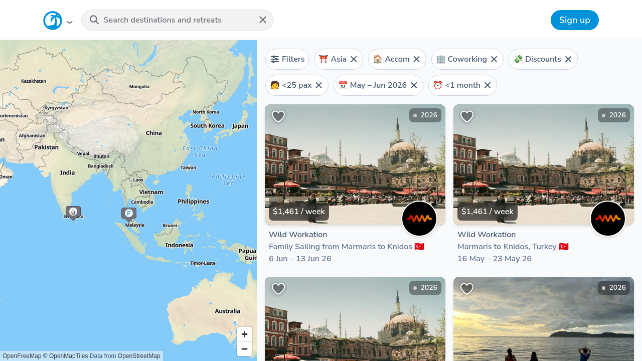Open the Family Sailing card photo
642x361 pixels.
pos(355,164)
